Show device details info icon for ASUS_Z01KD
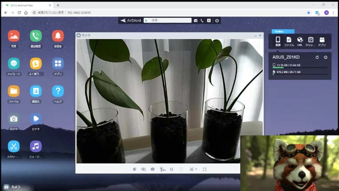 325,57
